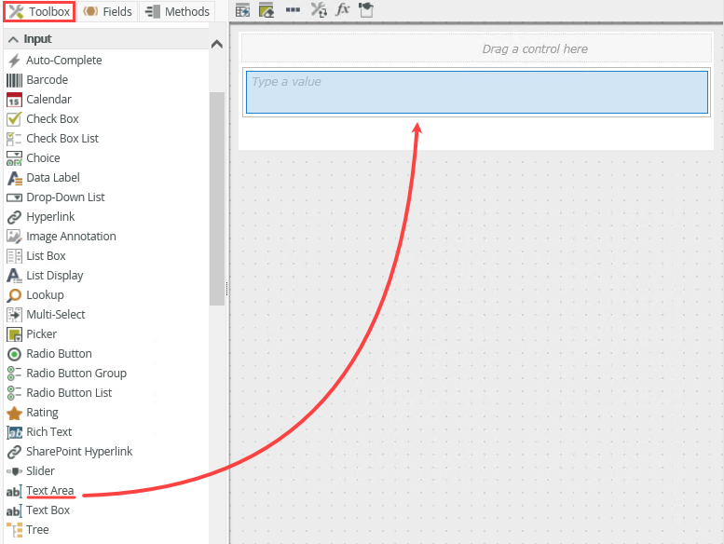
Task: Click the clipboard toolbar icon
Action: click(366, 9)
